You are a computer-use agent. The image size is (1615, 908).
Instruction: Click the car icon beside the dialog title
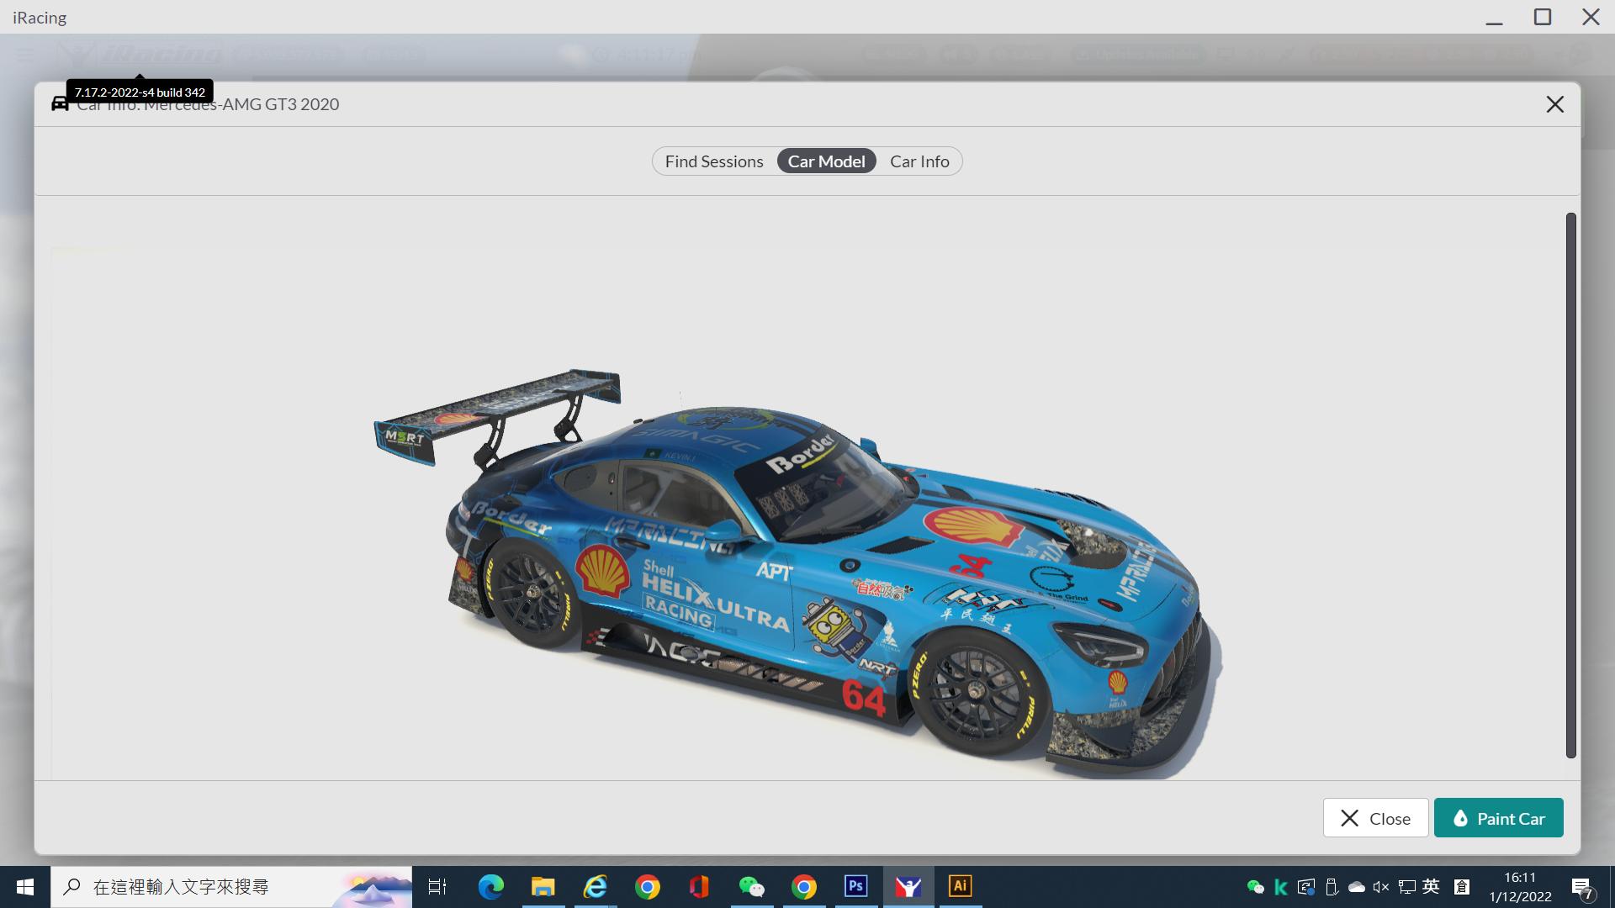point(59,103)
